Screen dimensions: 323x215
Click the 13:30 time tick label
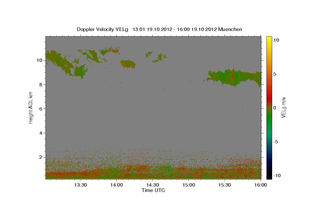[x=80, y=185]
